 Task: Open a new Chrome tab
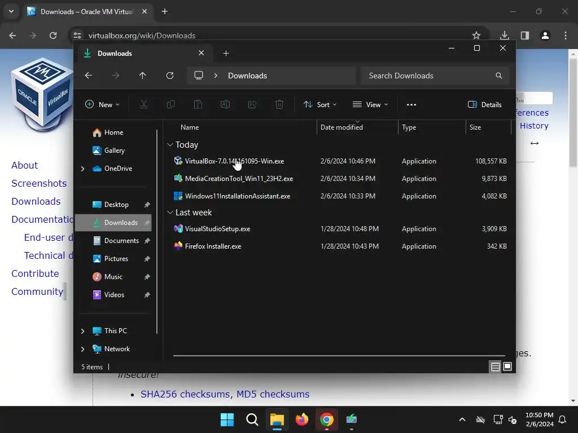(165, 11)
